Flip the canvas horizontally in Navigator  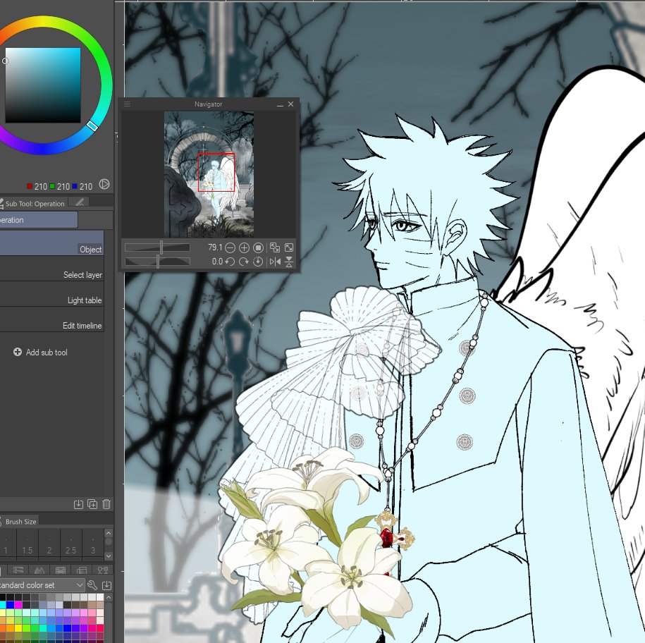pyautogui.click(x=275, y=262)
